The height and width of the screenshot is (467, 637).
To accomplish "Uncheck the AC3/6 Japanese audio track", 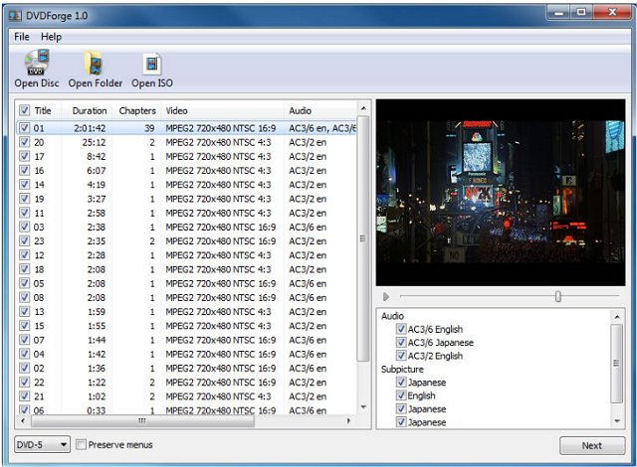I will (401, 343).
